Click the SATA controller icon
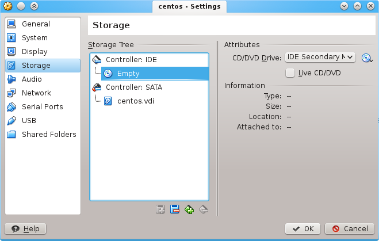This screenshot has width=379, height=241. [x=97, y=87]
